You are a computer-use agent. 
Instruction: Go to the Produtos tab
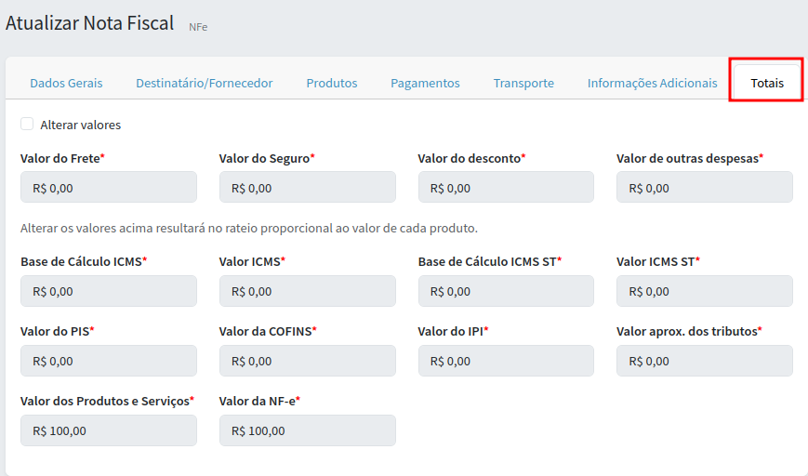coord(332,83)
